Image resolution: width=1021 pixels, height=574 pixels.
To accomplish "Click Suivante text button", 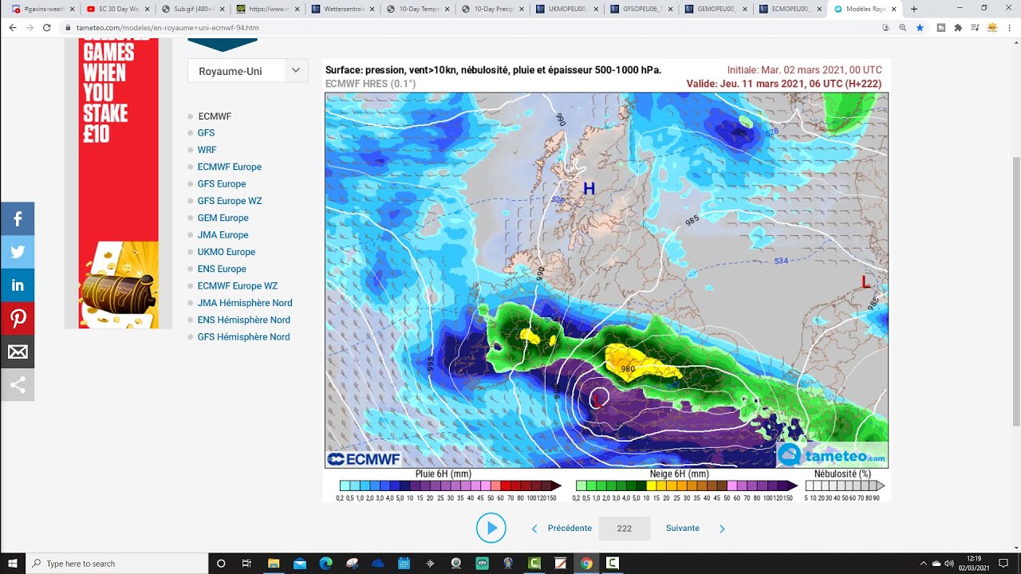I will click(x=683, y=529).
